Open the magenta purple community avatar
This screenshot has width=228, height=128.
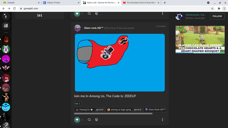tap(6, 59)
